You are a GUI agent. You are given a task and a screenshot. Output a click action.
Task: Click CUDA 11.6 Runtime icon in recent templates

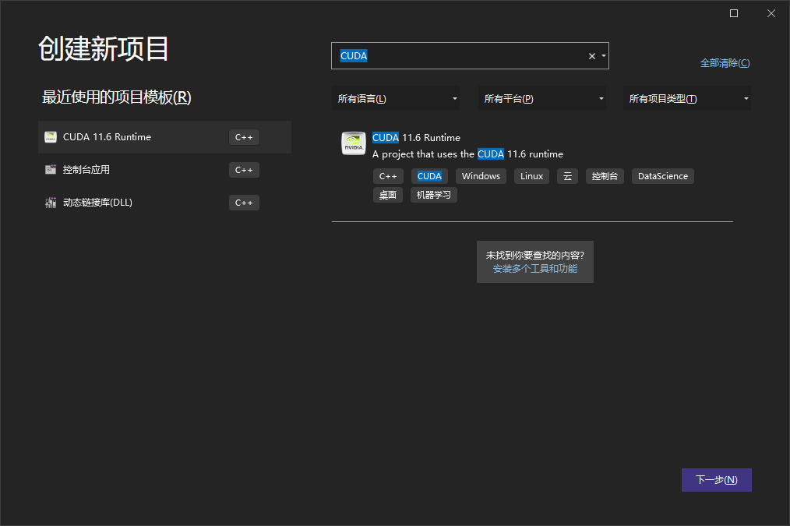[51, 137]
